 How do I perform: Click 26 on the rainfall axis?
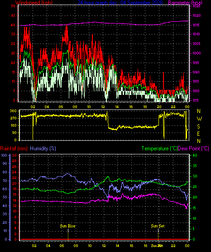click(14, 167)
